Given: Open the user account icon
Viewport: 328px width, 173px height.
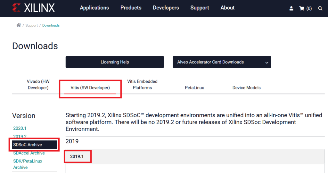Looking at the screenshot, I should pos(291,9).
